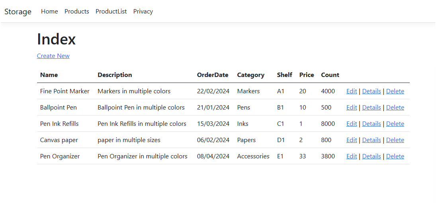Click the Papers category cell
This screenshot has width=436, height=204.
tap(246, 140)
